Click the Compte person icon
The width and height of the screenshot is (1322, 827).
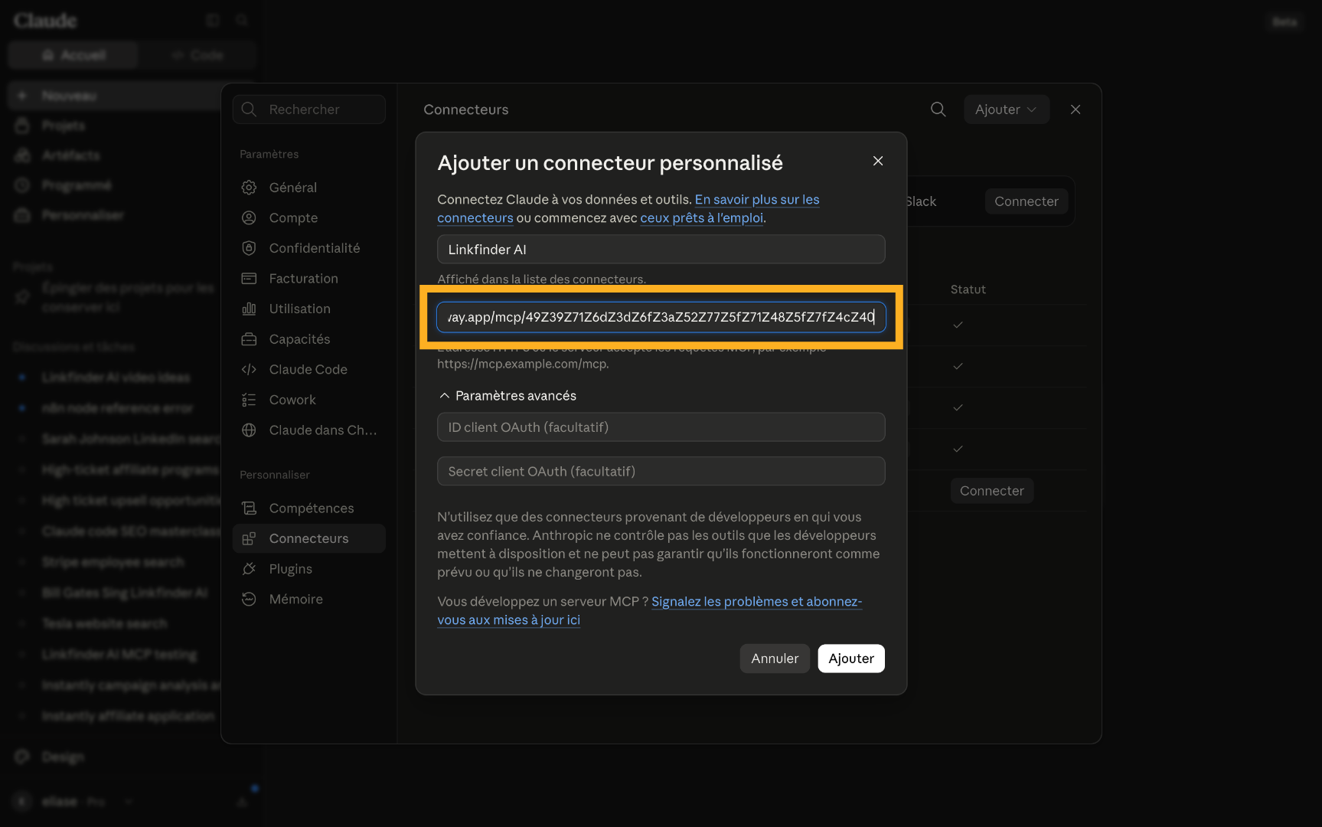point(249,218)
